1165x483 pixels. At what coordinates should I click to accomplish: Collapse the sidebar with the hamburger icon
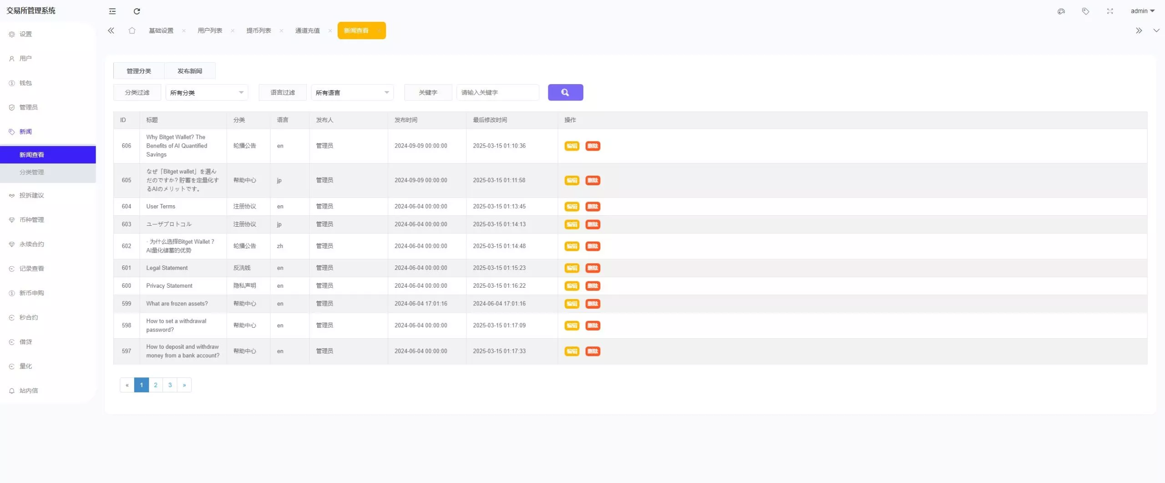[x=112, y=11]
